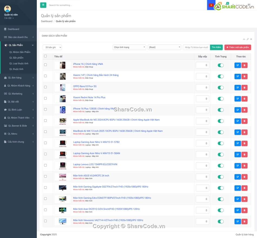Collapse the panel with the chevron-up icon
The image size is (257, 238).
[x=244, y=39]
